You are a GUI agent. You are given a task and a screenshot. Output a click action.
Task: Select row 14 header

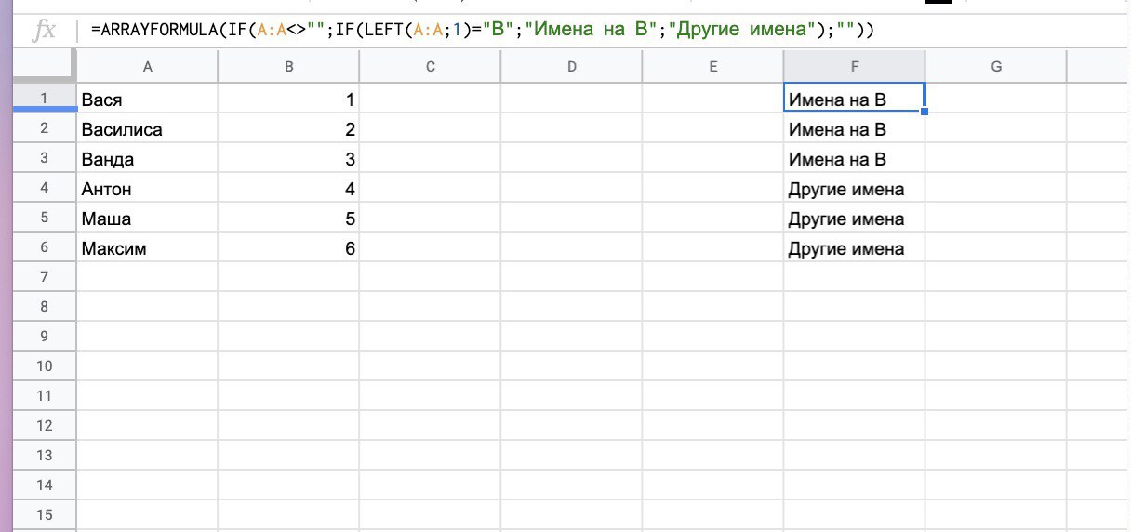coord(44,485)
